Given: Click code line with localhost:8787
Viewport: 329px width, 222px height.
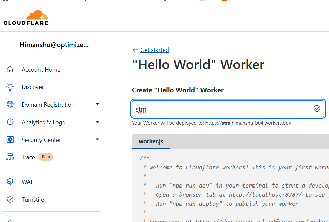Looking at the screenshot, I should coord(236,195).
